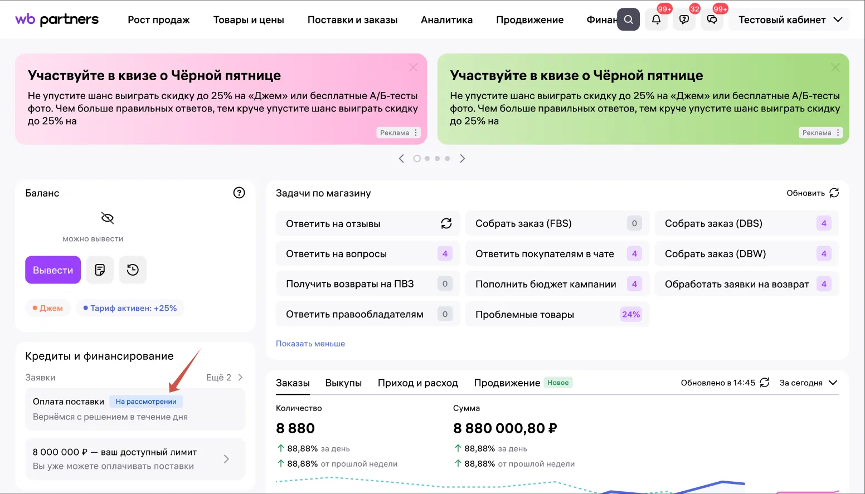The width and height of the screenshot is (865, 494).
Task: Select the fourth carousel dot
Action: (x=447, y=159)
